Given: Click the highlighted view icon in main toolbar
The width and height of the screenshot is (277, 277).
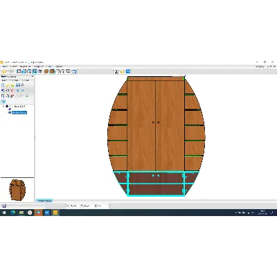Looking at the screenshot, I should click(35, 71).
